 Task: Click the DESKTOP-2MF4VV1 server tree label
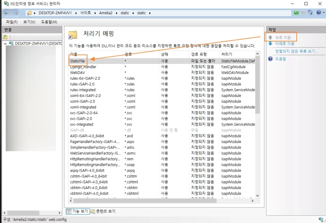click(x=38, y=43)
